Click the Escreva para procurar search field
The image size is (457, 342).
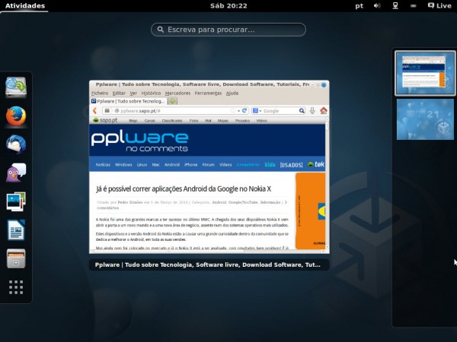(228, 30)
